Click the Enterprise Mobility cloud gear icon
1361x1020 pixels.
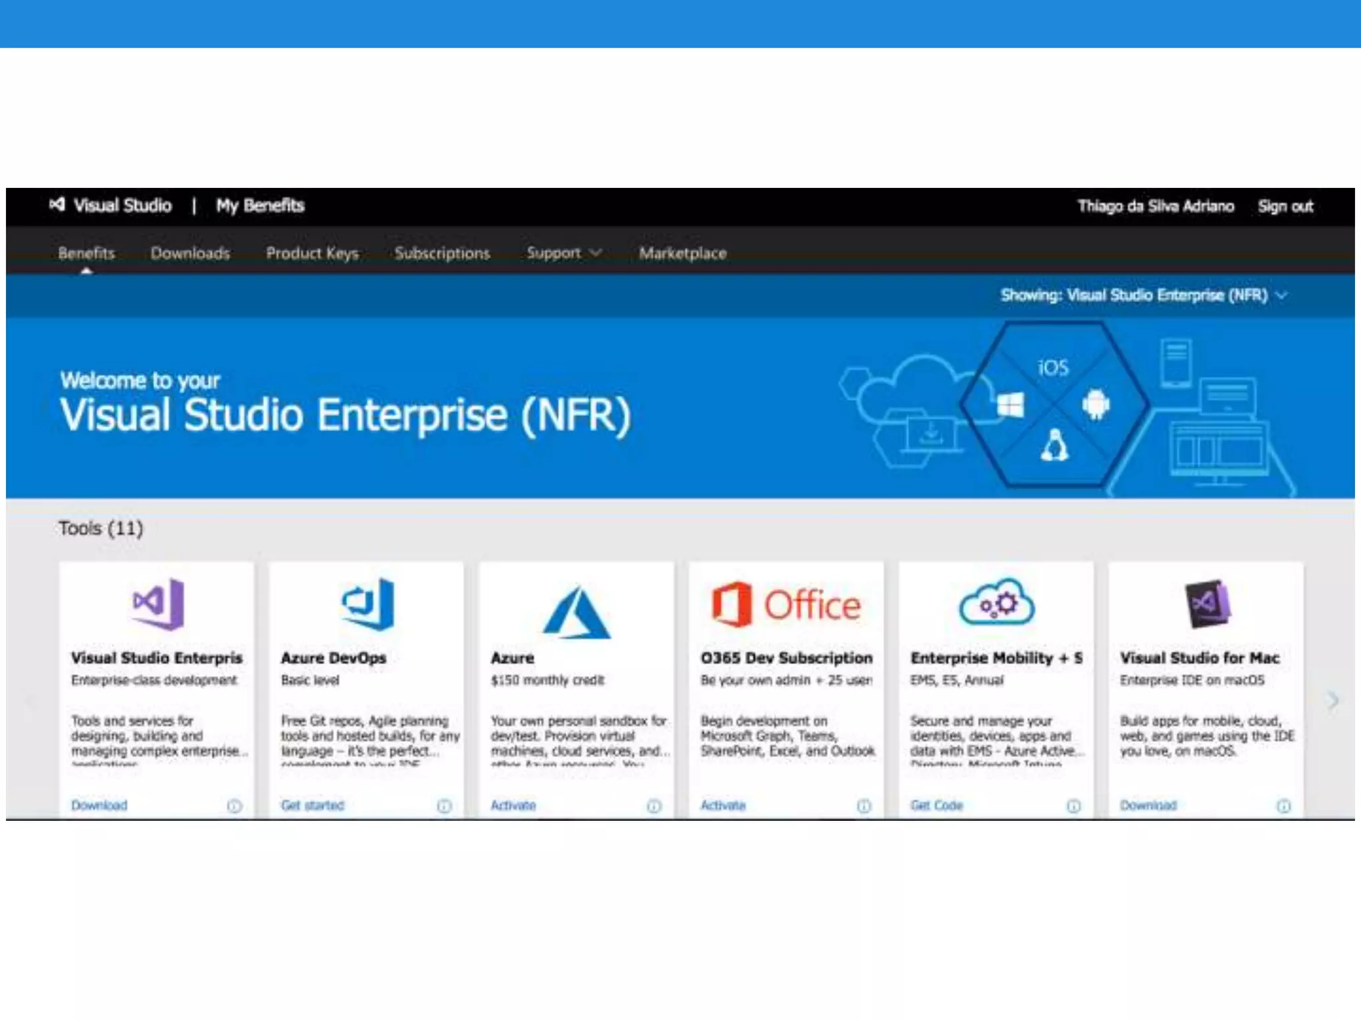pos(996,602)
